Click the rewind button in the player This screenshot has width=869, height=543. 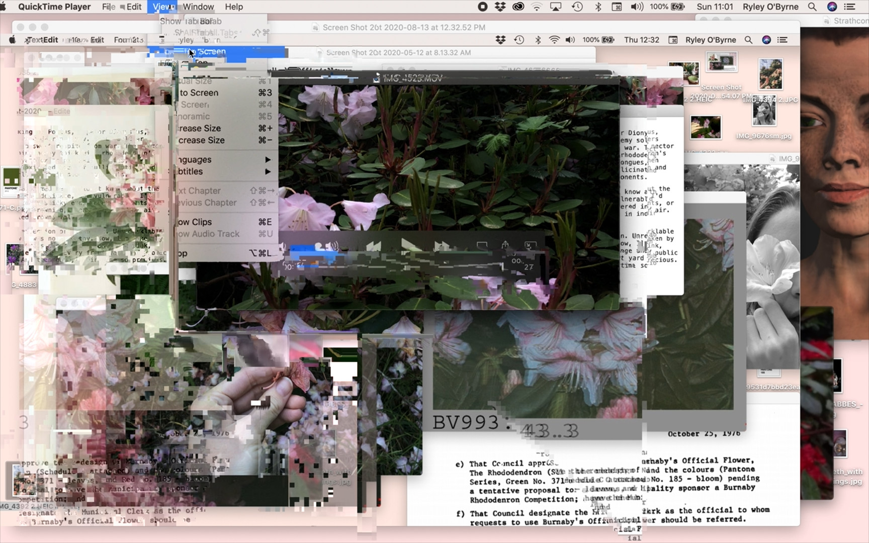(374, 246)
